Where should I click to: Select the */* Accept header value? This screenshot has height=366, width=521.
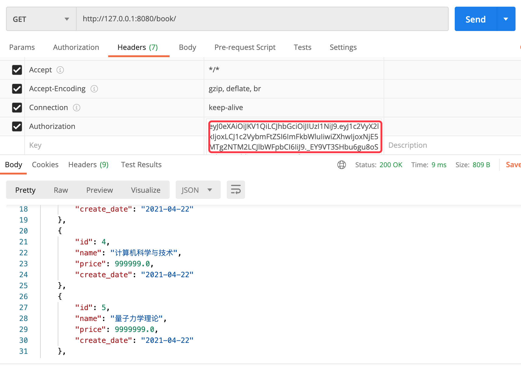tap(294, 70)
